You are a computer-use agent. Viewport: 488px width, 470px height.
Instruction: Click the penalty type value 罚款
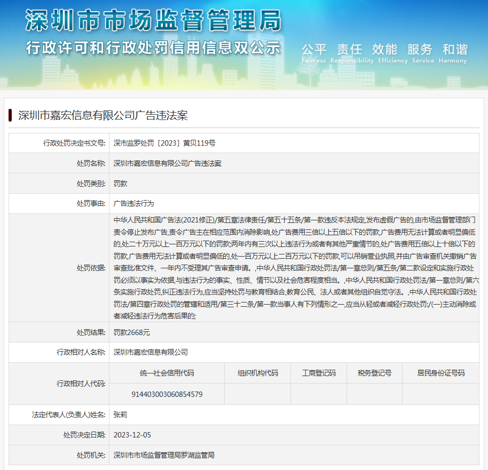121,184
